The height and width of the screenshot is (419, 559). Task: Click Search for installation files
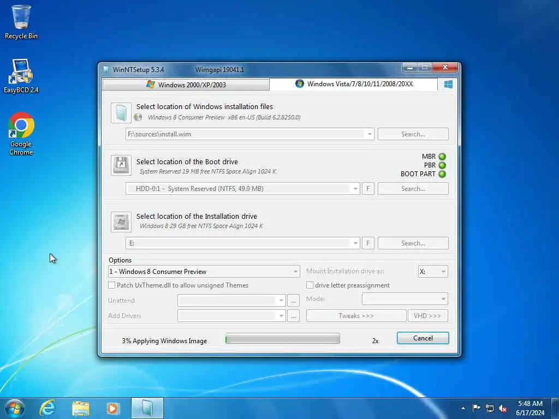pyautogui.click(x=413, y=134)
